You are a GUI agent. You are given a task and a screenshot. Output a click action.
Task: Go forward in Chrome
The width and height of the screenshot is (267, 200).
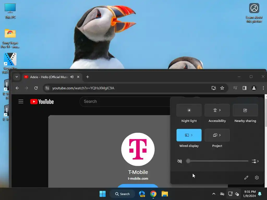(26, 88)
